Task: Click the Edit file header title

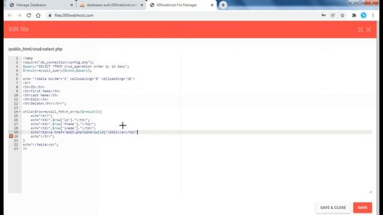Action: click(x=19, y=29)
